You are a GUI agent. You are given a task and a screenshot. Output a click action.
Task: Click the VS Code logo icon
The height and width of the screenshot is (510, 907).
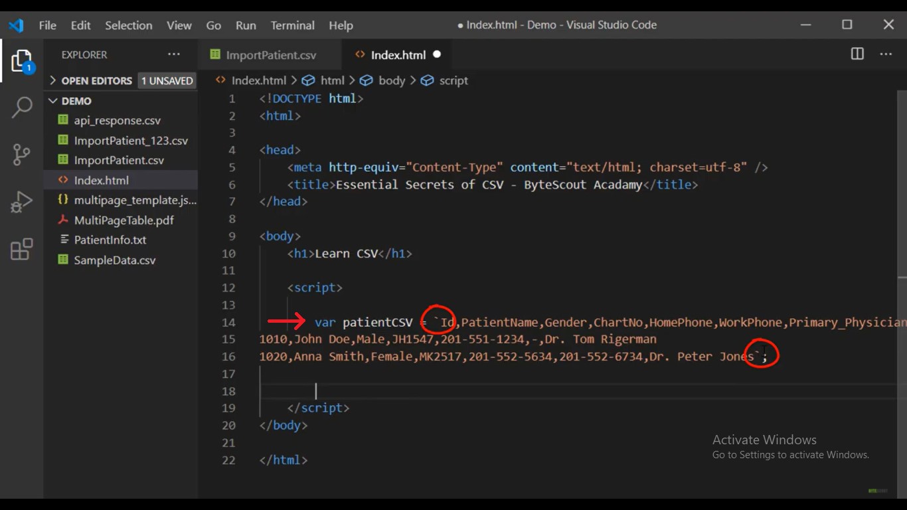pos(16,25)
